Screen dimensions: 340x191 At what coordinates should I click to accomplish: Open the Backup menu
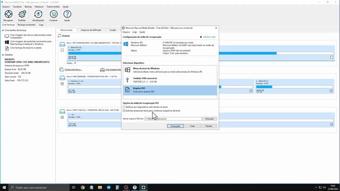point(28,7)
